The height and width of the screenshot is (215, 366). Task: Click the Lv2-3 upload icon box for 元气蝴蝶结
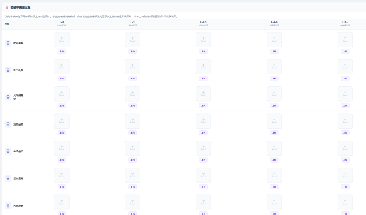[204, 94]
